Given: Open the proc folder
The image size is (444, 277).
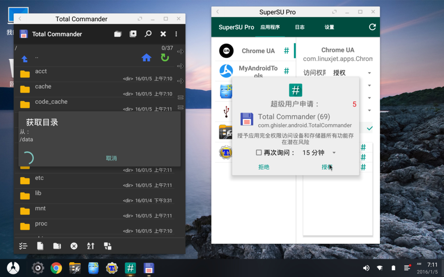Looking at the screenshot, I should coord(94,226).
